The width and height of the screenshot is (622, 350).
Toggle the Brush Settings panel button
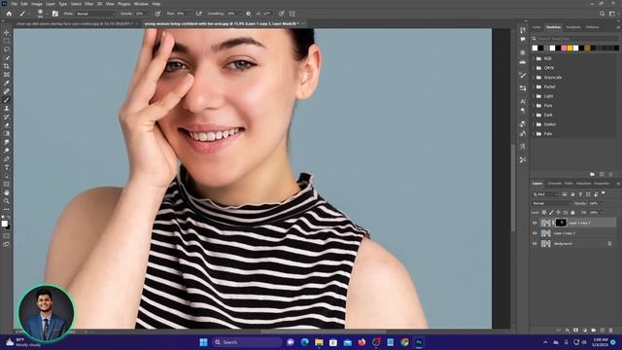click(x=55, y=14)
